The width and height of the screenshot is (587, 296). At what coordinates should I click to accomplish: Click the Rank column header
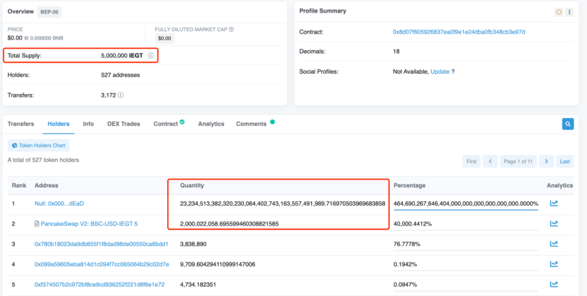(x=18, y=186)
